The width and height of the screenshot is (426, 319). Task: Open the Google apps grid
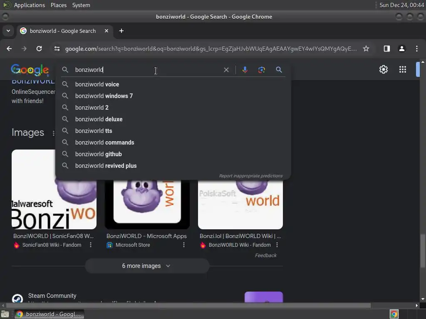pyautogui.click(x=403, y=69)
